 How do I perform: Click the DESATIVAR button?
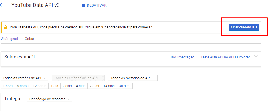pos(94,5)
